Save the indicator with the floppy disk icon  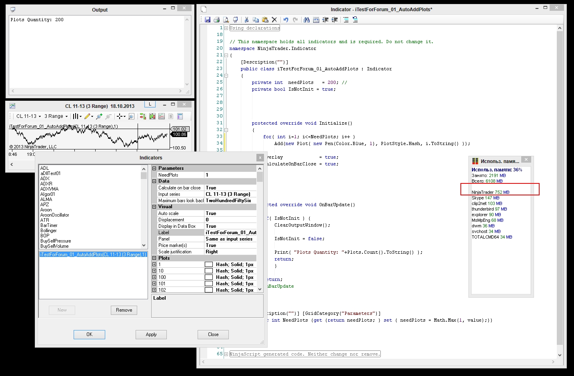(x=208, y=20)
